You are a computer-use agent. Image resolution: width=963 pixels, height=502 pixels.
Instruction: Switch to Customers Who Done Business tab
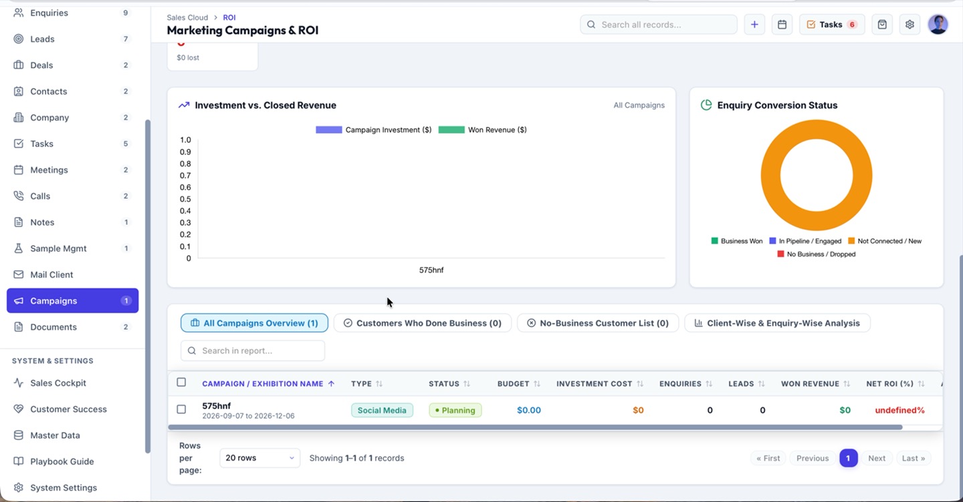423,323
